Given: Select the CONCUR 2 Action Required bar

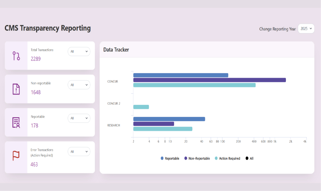Looking at the screenshot, I should pos(141,107).
